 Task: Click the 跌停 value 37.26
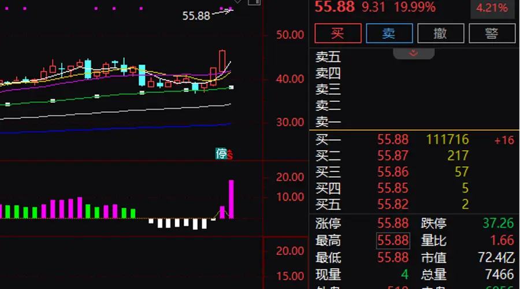[498, 223]
